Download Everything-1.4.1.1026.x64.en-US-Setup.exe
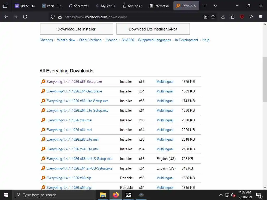Image resolution: width=267 pixels, height=200 pixels. pyautogui.click(x=79, y=168)
